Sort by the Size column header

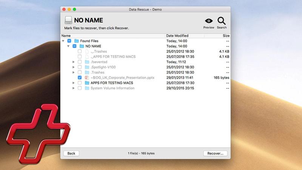pyautogui.click(x=217, y=36)
